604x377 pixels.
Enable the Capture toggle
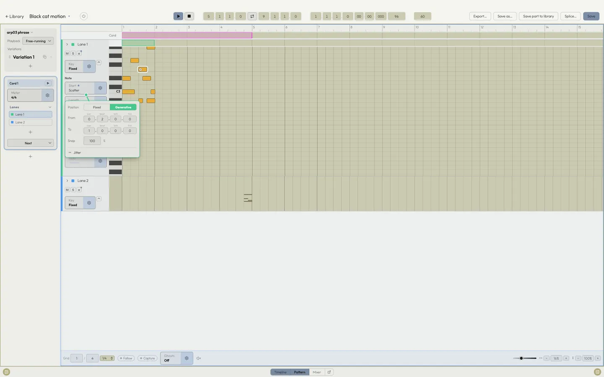click(147, 358)
